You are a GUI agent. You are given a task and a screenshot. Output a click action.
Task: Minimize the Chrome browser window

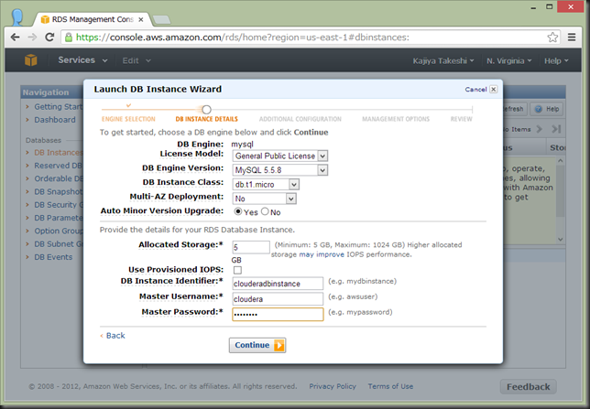(533, 7)
